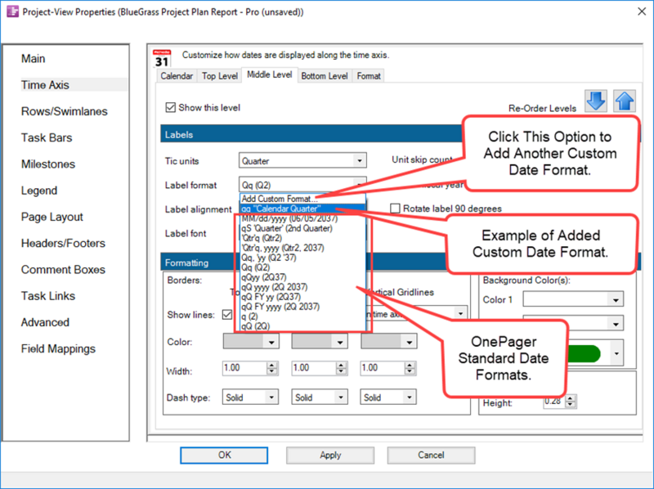This screenshot has height=489, width=654.
Task: Open the window system menu icon in title bar
Action: [x=12, y=11]
